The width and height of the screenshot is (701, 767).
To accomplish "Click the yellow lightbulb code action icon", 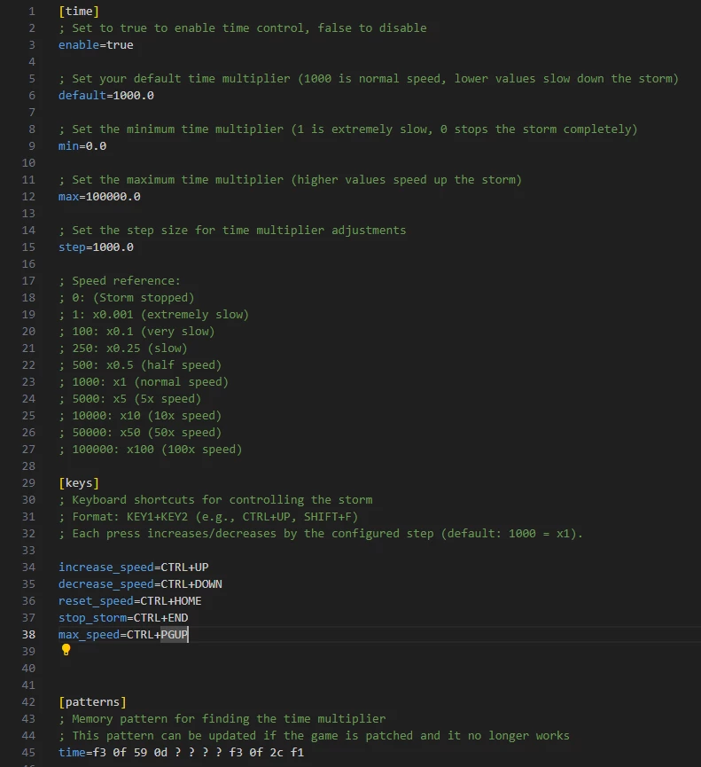I will (66, 650).
